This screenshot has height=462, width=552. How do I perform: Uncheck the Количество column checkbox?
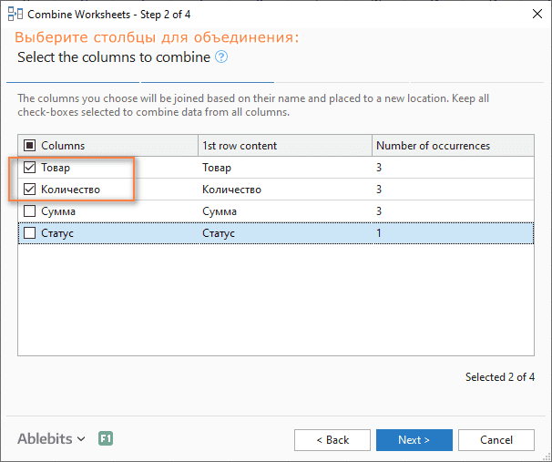pyautogui.click(x=29, y=190)
